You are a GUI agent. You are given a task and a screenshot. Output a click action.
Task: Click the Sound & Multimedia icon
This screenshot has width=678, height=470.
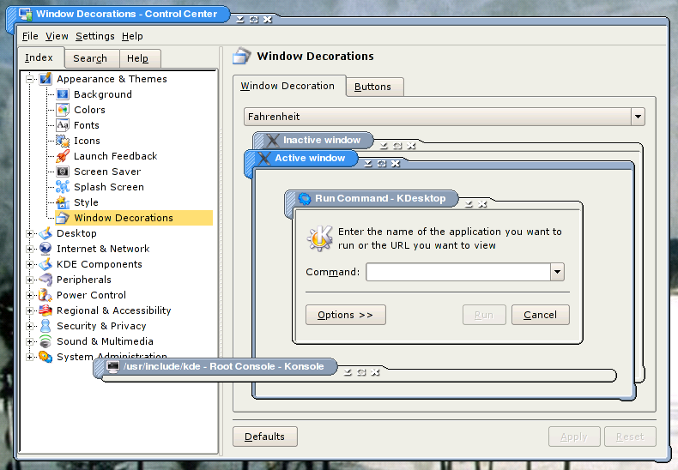tap(45, 341)
